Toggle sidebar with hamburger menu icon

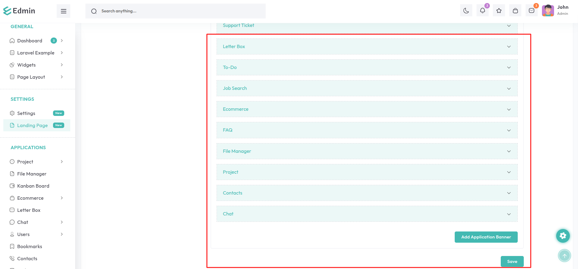(63, 11)
